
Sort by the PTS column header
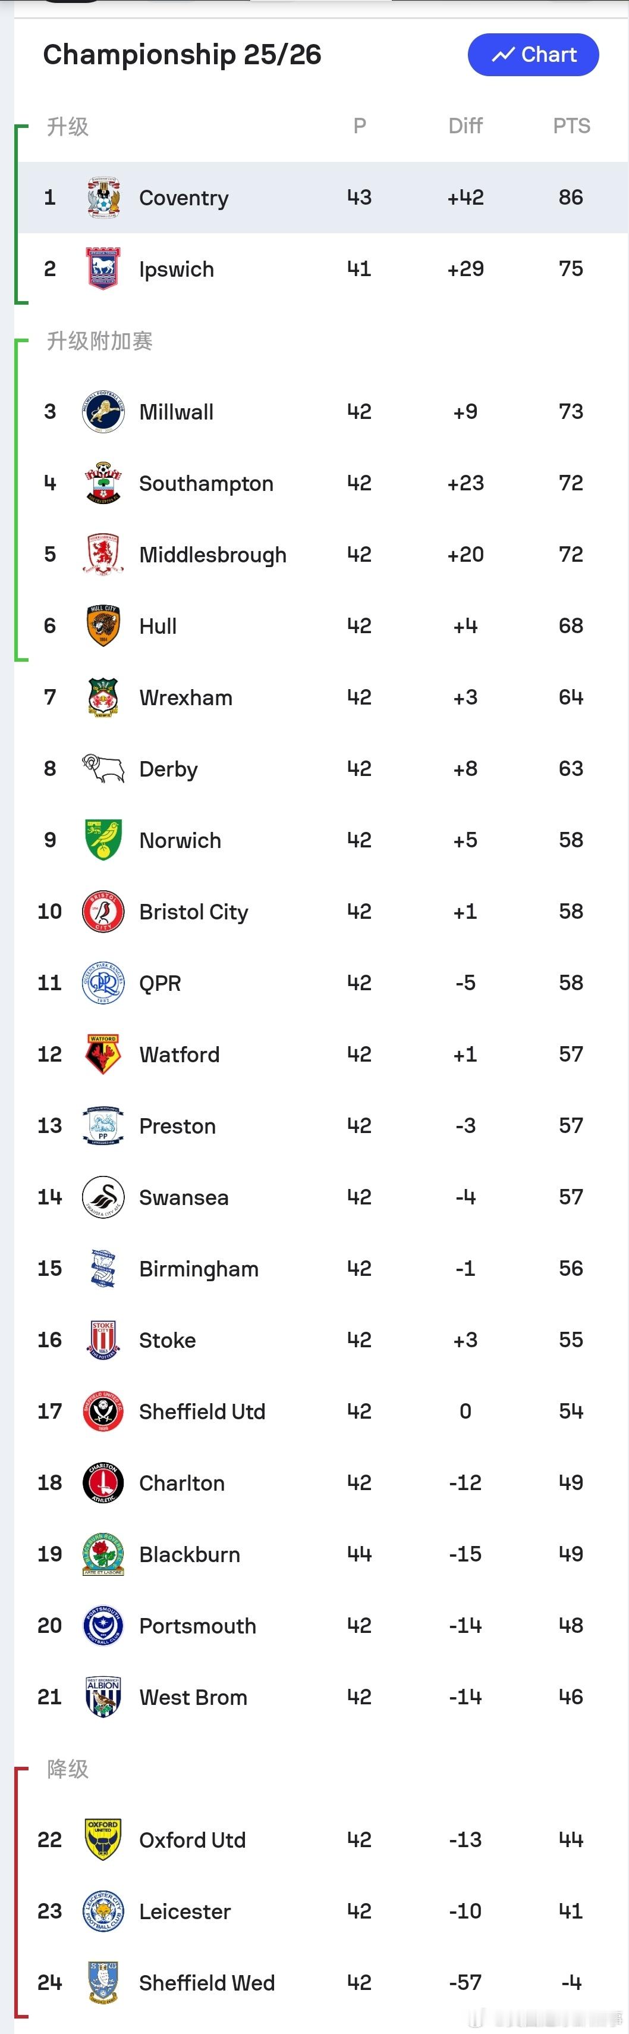point(571,126)
